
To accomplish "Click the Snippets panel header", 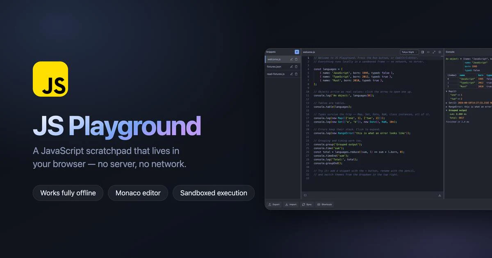I will (271, 52).
